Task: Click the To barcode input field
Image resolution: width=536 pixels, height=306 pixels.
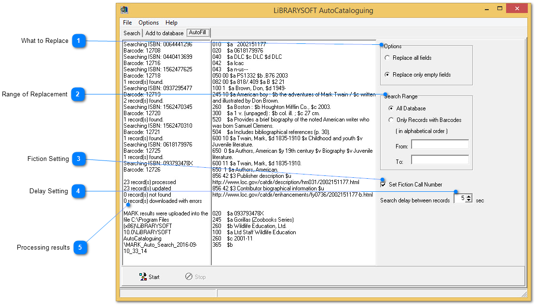Action: (440, 160)
